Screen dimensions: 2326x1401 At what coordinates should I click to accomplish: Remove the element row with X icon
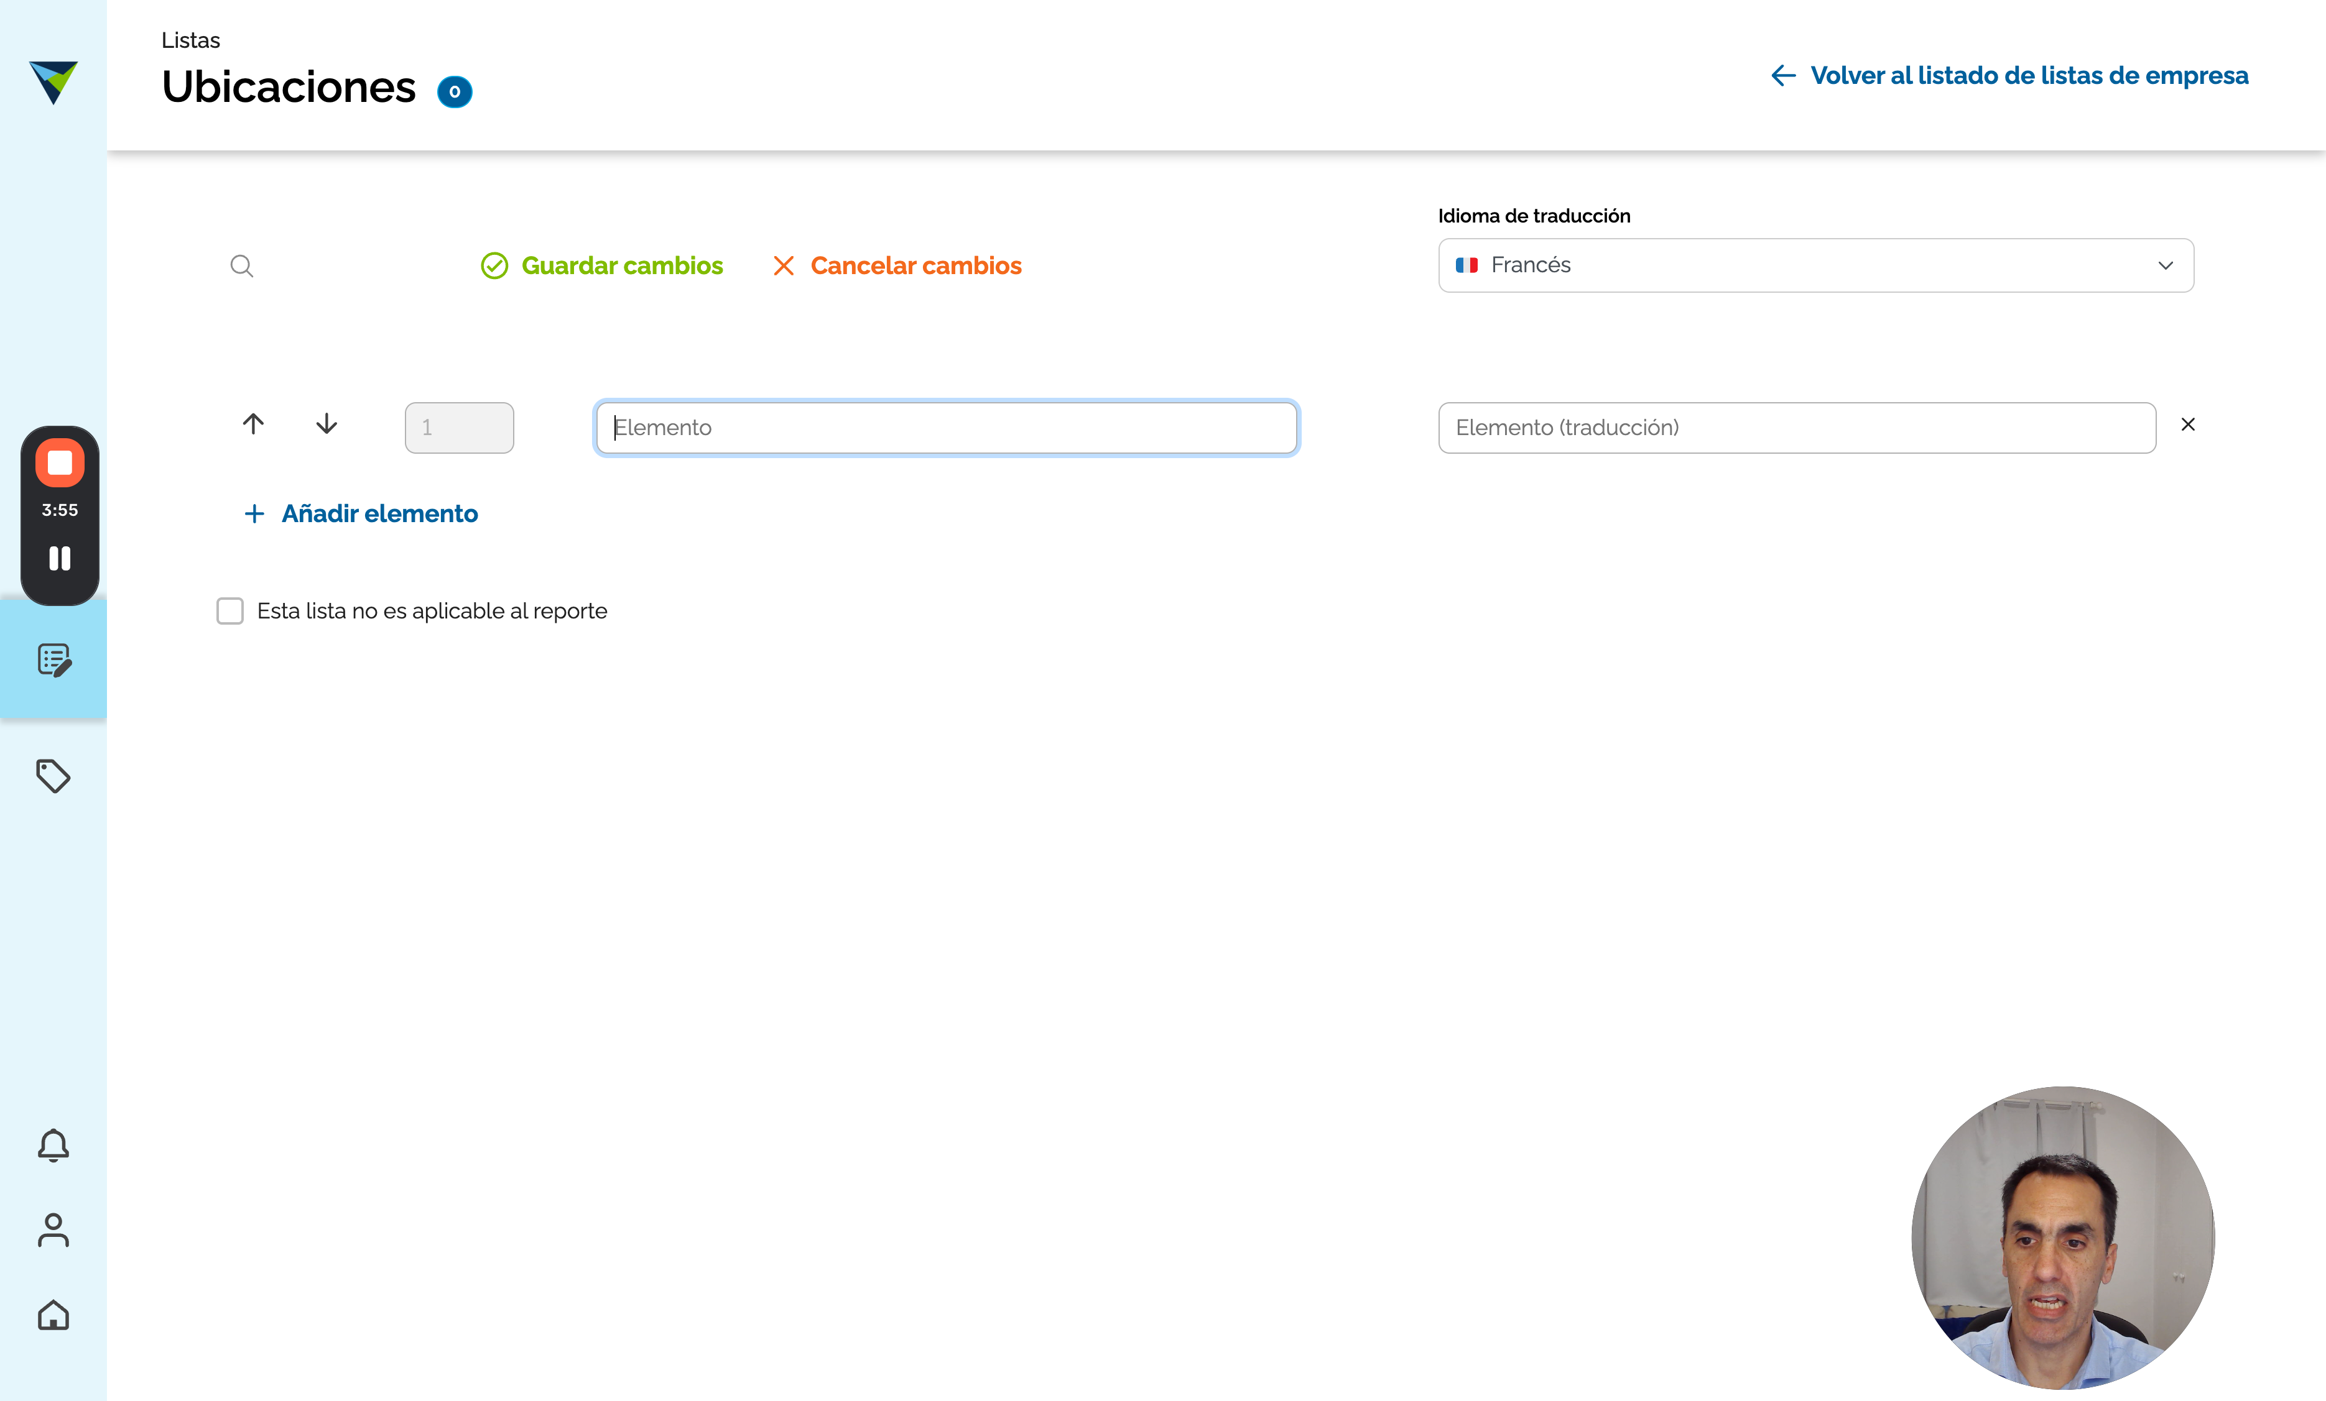coord(2188,425)
